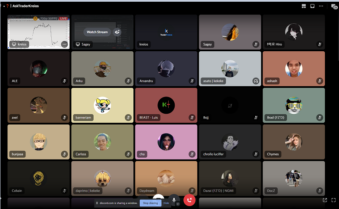Click the muted mic icon on daprimo | kekeke tile
This screenshot has height=209, width=339.
pos(128,190)
